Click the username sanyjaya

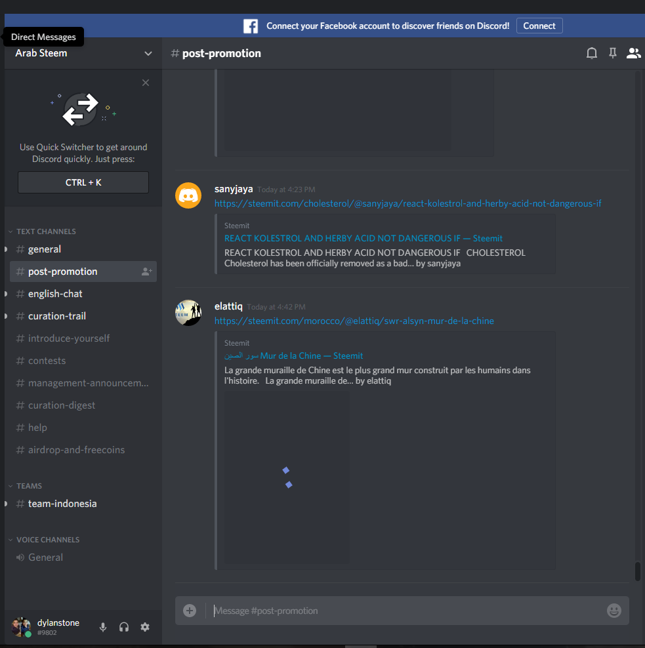pos(234,189)
